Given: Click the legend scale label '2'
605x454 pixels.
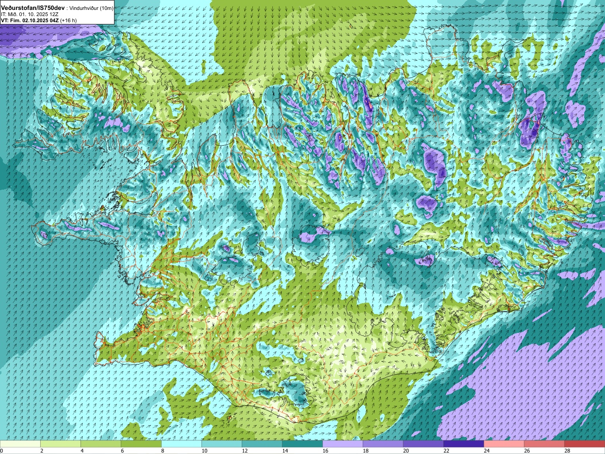Looking at the screenshot, I should pos(42,451).
